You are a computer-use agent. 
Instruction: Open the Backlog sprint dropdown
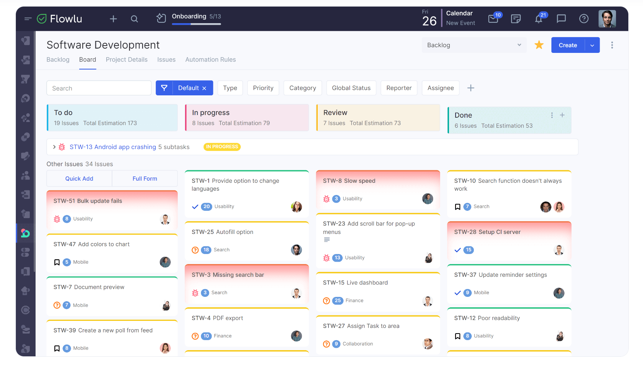[x=474, y=45]
